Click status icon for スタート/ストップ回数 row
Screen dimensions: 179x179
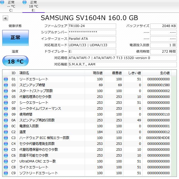(x=6, y=91)
